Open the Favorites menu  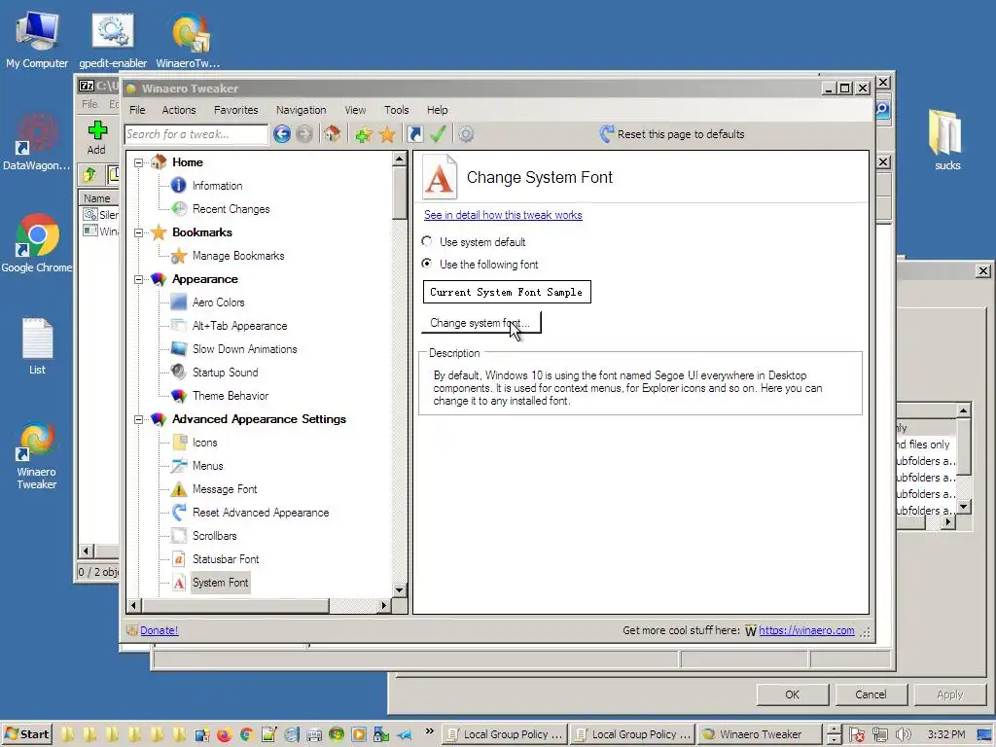235,110
